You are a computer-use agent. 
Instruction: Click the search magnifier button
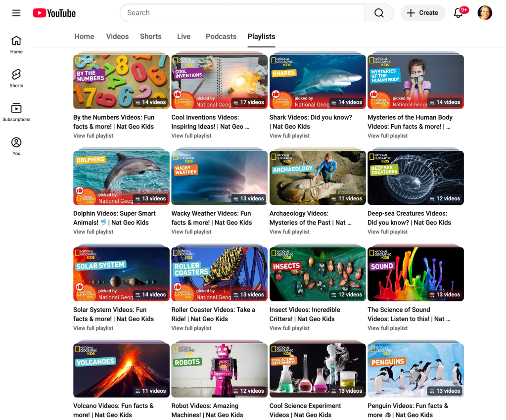click(x=379, y=13)
